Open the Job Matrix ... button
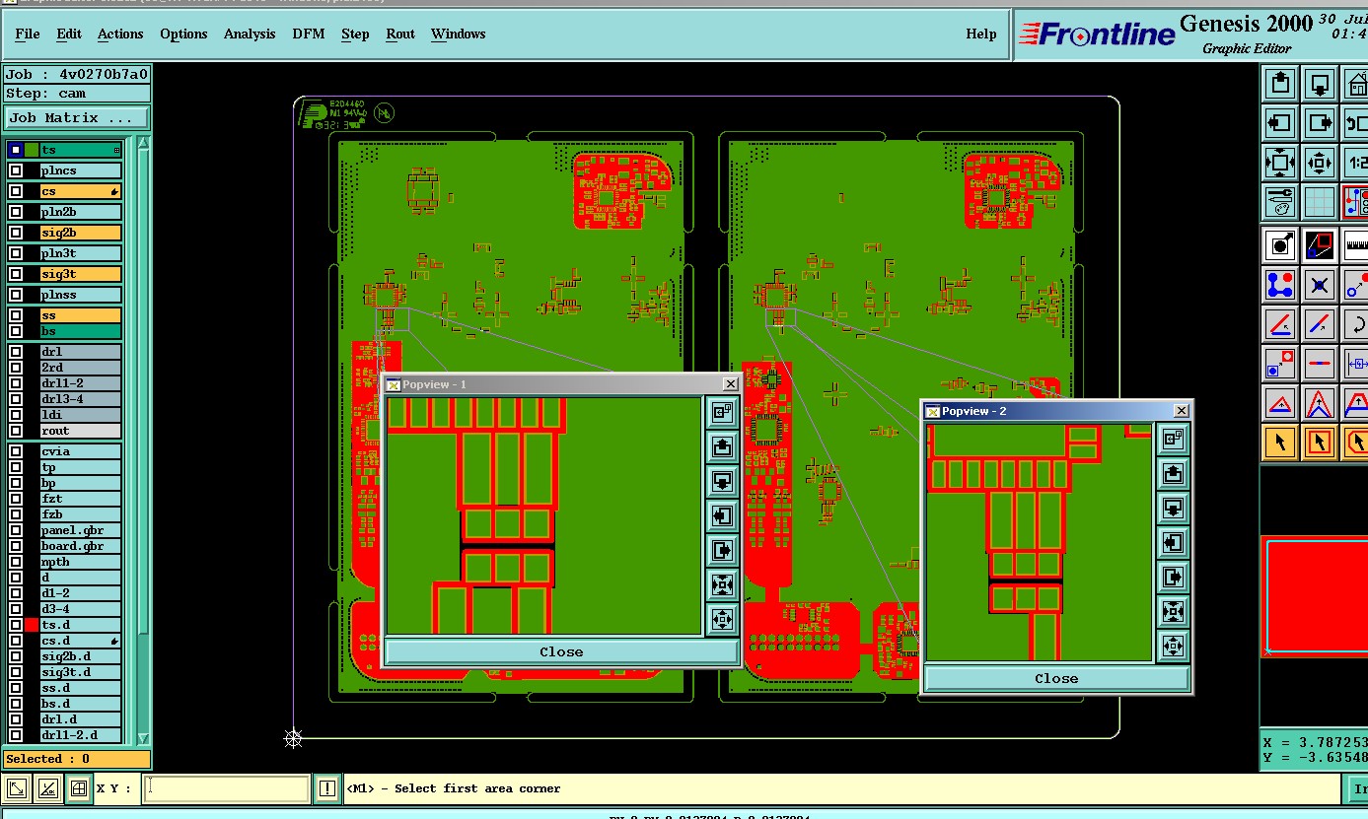The width and height of the screenshot is (1368, 819). click(x=77, y=118)
